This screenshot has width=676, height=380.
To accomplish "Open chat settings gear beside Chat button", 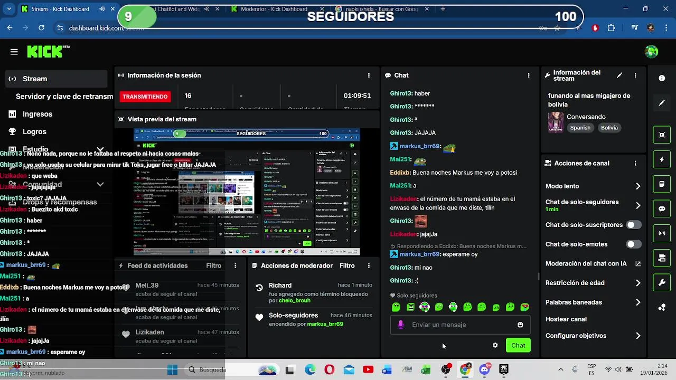I will tap(495, 345).
